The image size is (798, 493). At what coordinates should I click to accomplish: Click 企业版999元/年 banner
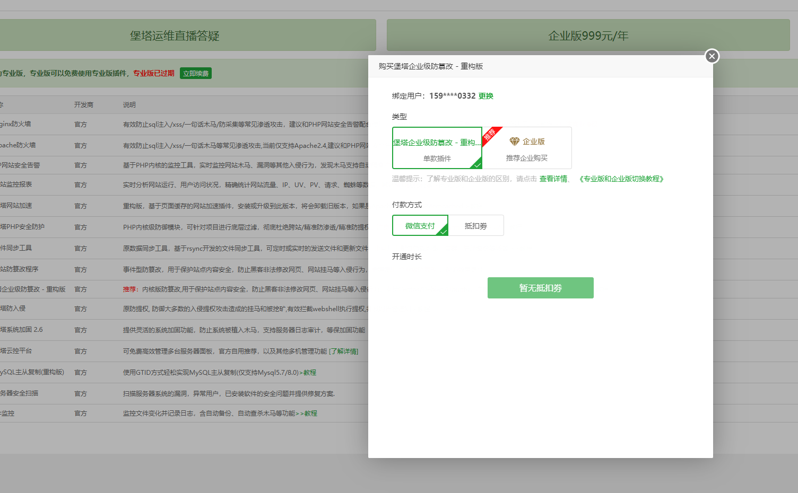pos(588,36)
